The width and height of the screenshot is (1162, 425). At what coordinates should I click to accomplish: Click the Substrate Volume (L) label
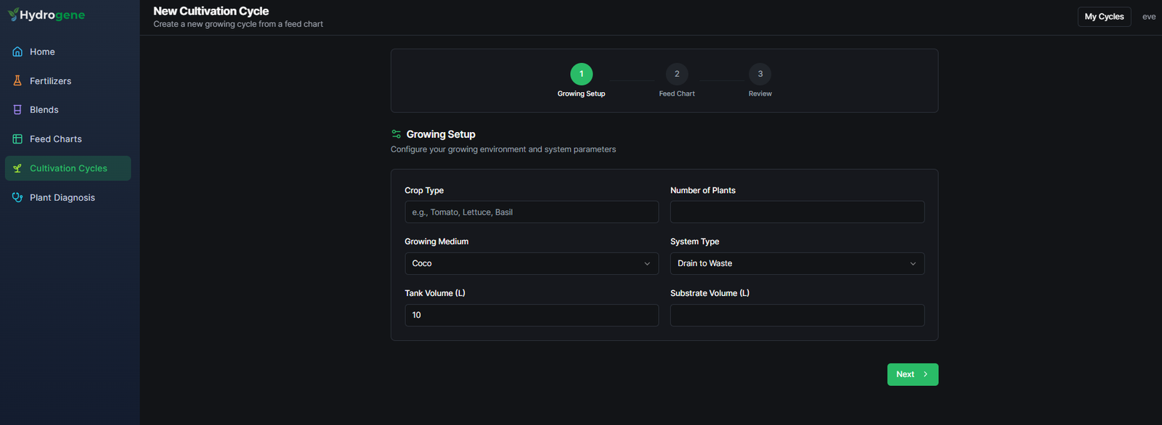point(710,293)
